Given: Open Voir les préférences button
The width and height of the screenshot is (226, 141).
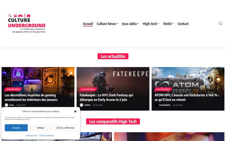Looking at the screenshot, I should [65, 128].
